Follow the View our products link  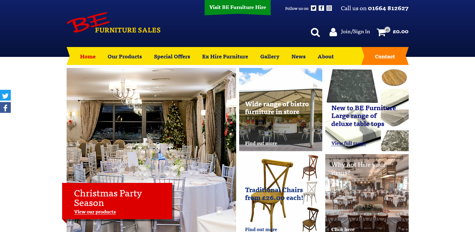coord(95,212)
